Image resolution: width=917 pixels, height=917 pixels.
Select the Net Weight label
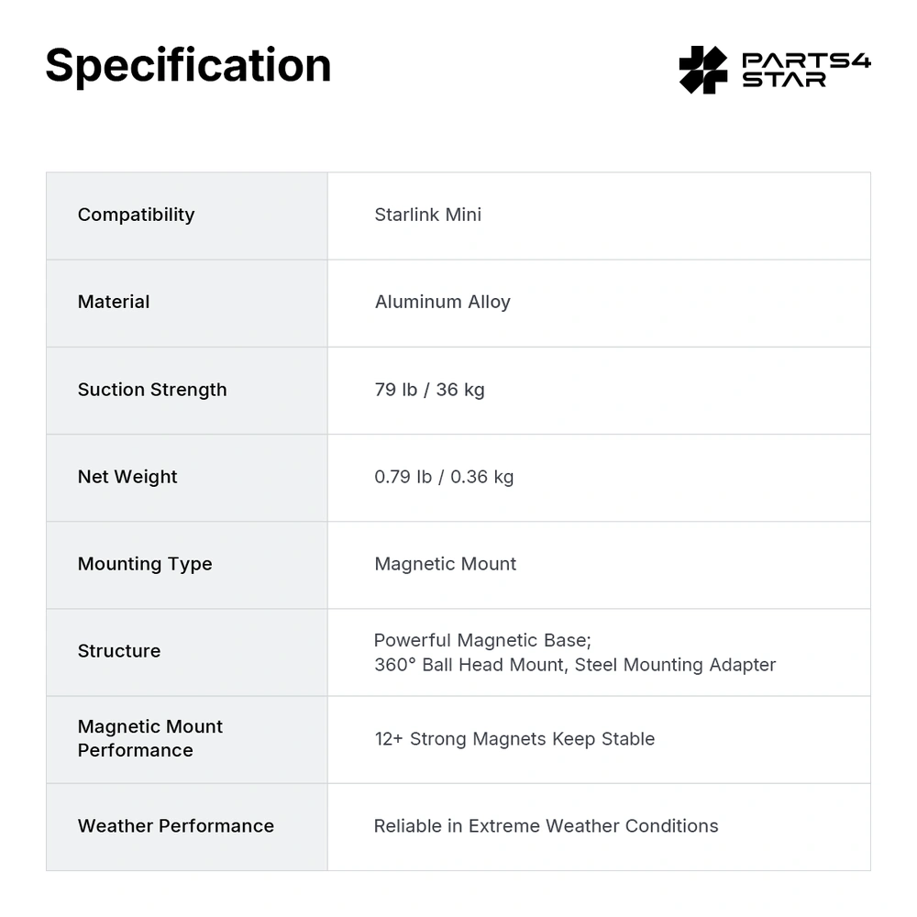(127, 477)
